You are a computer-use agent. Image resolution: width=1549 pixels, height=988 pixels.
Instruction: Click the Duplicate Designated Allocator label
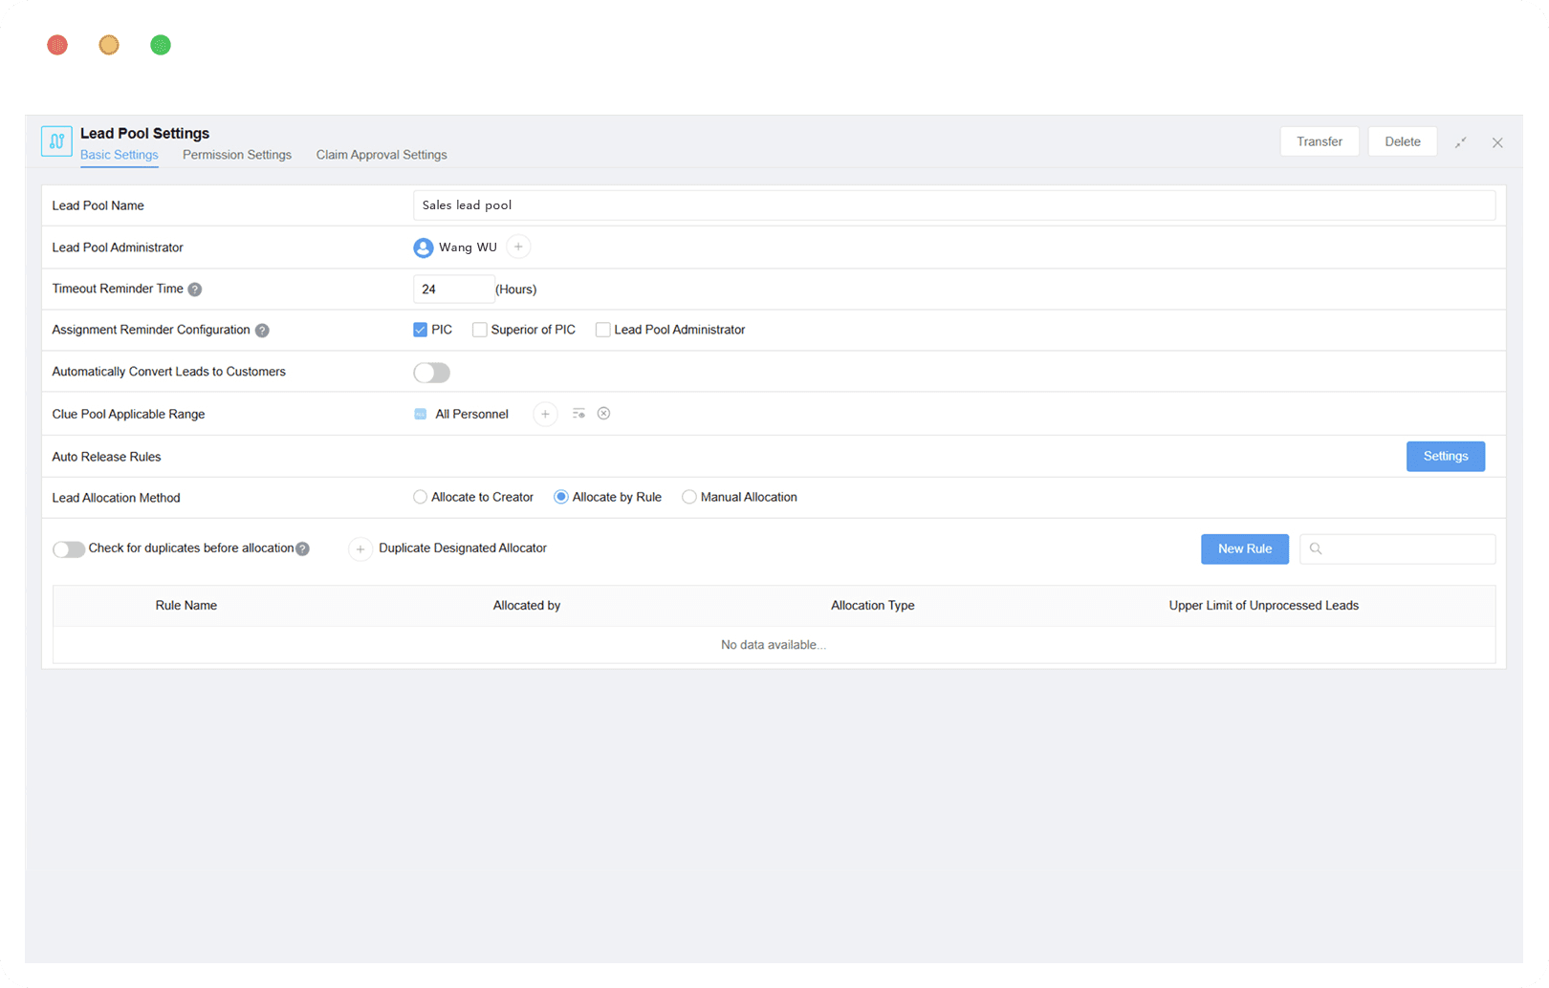[463, 548]
